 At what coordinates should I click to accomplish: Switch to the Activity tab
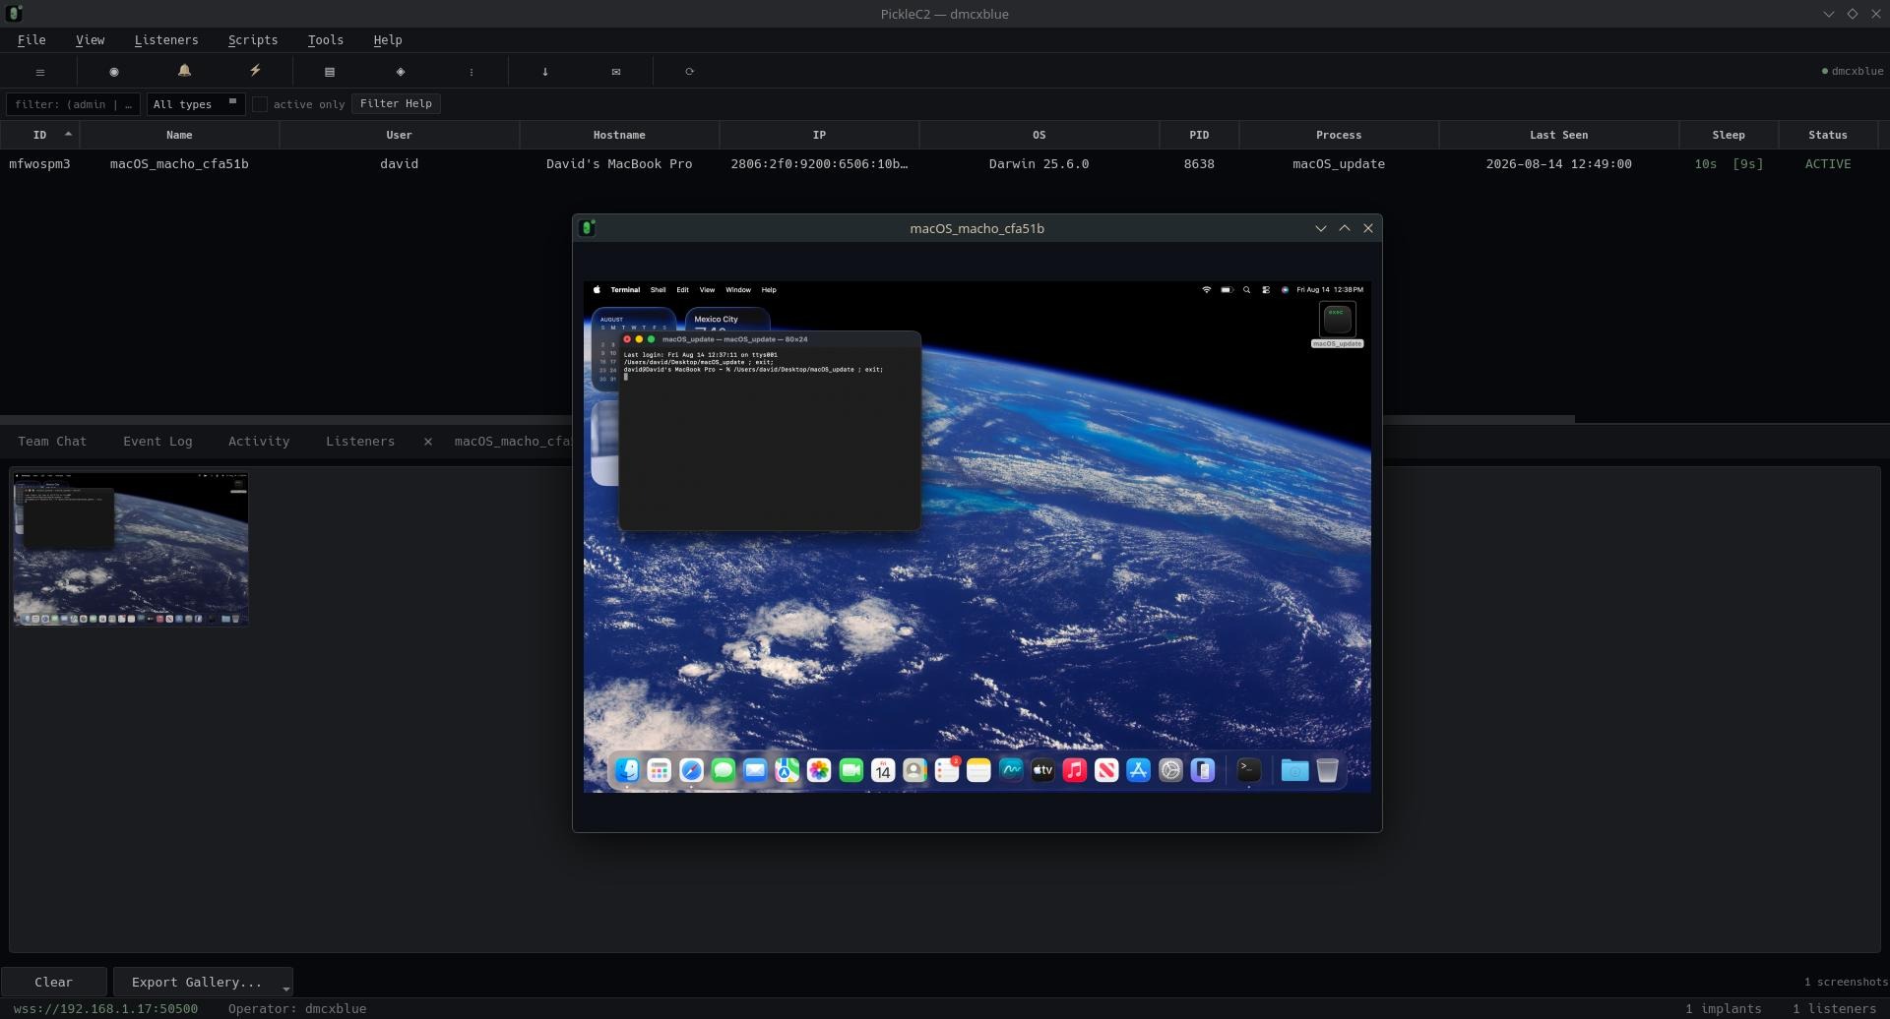pos(259,442)
